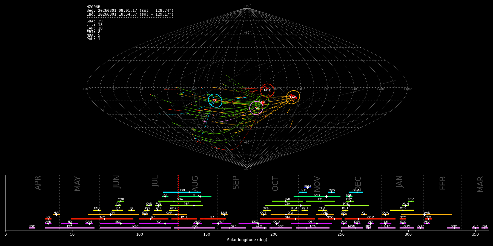Click the LEO shower bar
This screenshot has height=246, width=493.
click(320, 201)
